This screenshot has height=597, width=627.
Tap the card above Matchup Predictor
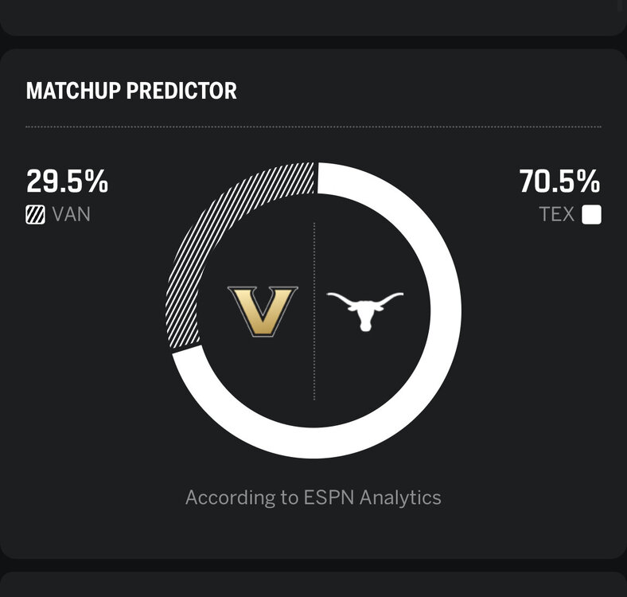point(313,18)
